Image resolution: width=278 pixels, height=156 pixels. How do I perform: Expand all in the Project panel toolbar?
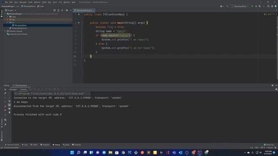[58, 10]
